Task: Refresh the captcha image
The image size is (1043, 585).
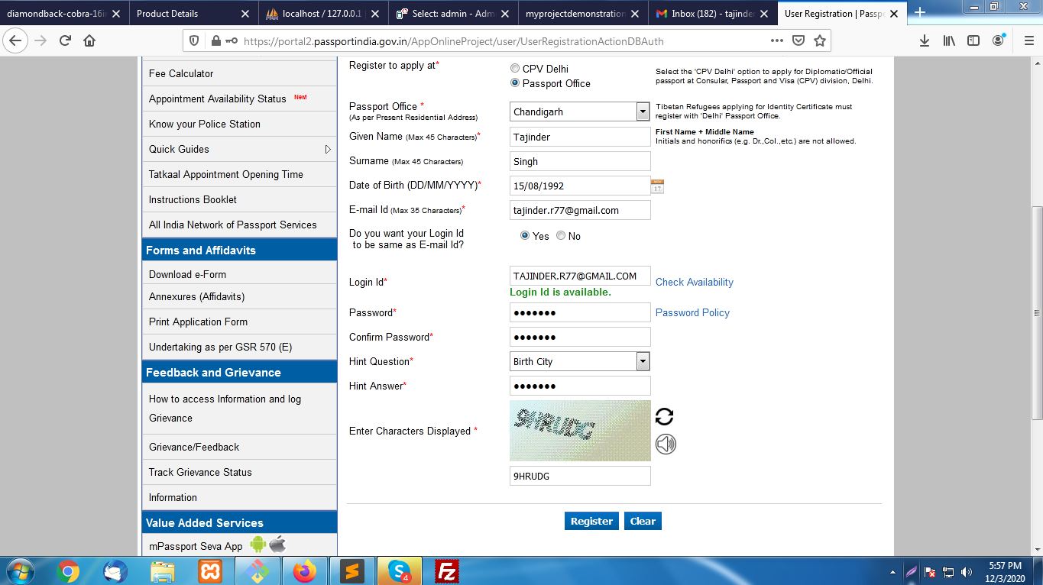Action: pos(664,416)
